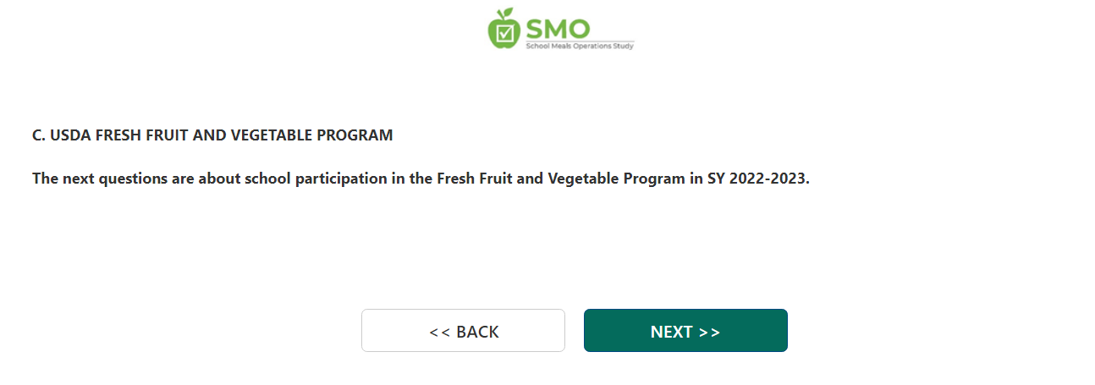Click the SMO logo lettering
Viewport: 1095px width, 385px height.
(558, 28)
